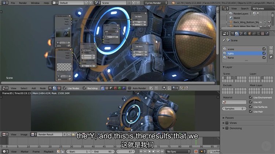Select the texture node tree type icon
The height and width of the screenshot is (154, 275).
pos(59,88)
